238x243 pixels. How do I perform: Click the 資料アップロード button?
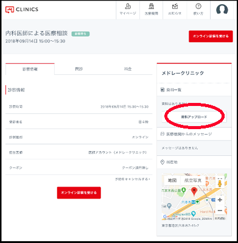point(194,117)
